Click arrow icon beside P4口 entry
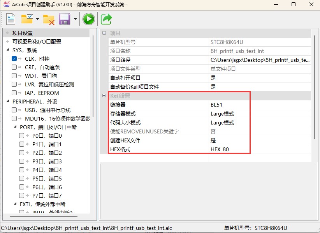The height and width of the screenshot is (233, 320). (27, 170)
